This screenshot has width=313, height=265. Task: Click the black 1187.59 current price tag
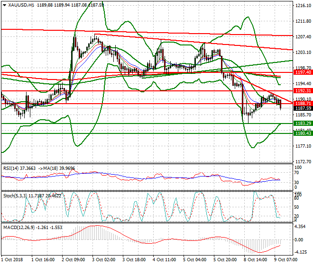click(303, 108)
